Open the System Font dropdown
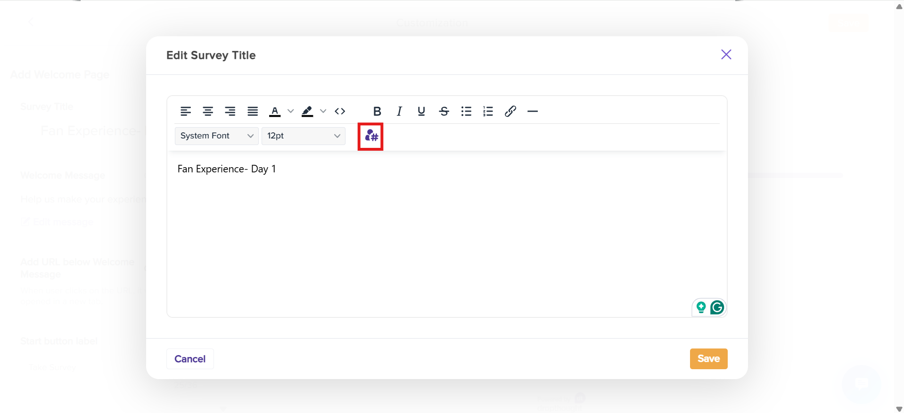Viewport: 904px width, 413px height. pos(216,136)
